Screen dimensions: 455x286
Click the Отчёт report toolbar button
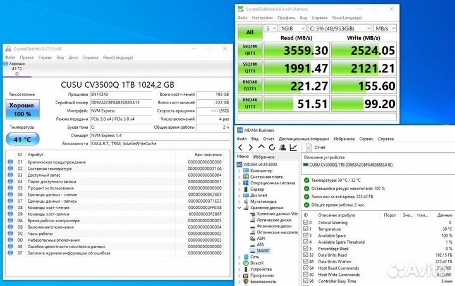pyautogui.click(x=316, y=148)
